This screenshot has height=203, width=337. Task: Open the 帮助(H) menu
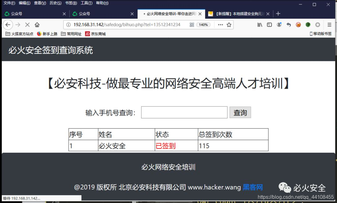point(102,3)
